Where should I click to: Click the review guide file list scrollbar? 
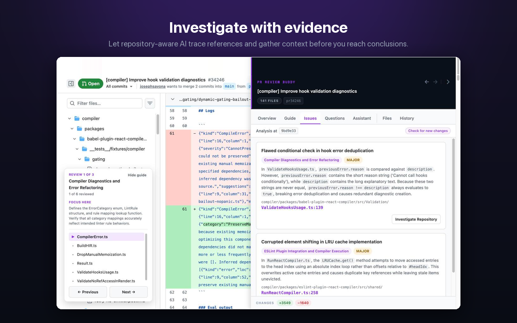pyautogui.click(x=146, y=256)
